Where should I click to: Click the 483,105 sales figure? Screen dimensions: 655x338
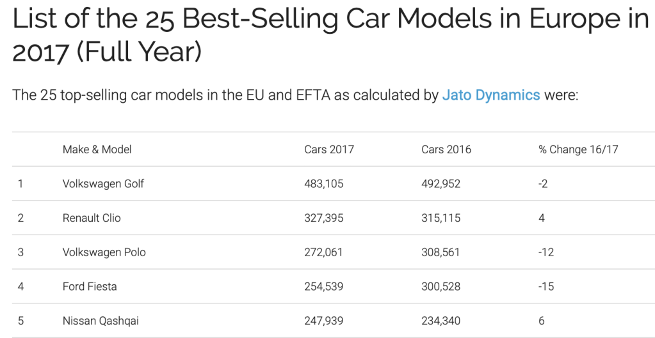[323, 184]
